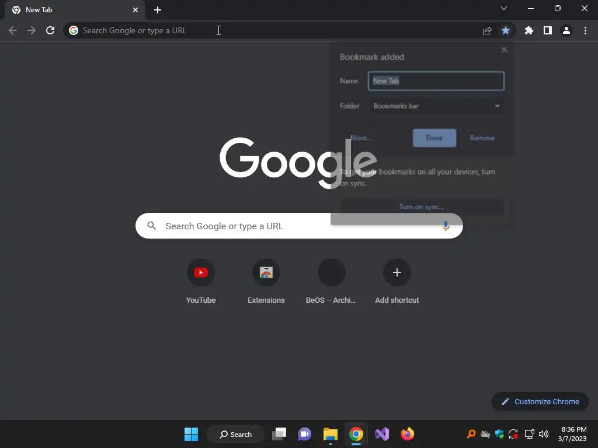Reload the current page

(50, 30)
